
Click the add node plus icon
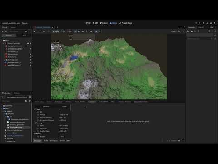(3, 31)
